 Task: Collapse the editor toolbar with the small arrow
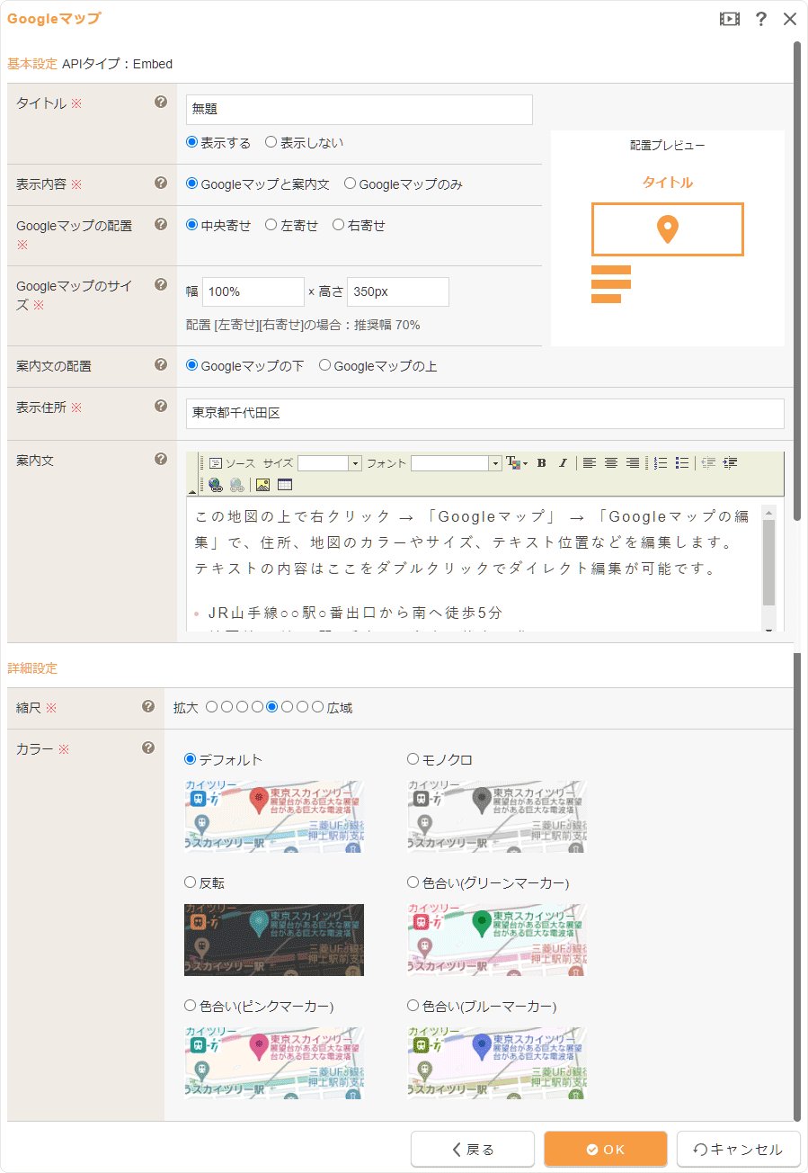click(191, 492)
